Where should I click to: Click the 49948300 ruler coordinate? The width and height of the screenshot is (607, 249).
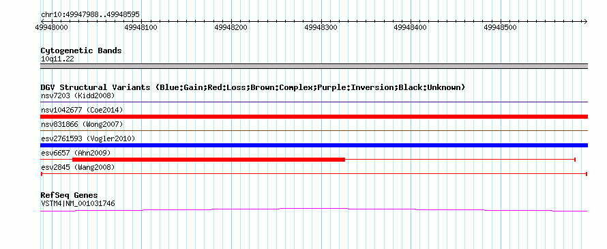321,28
